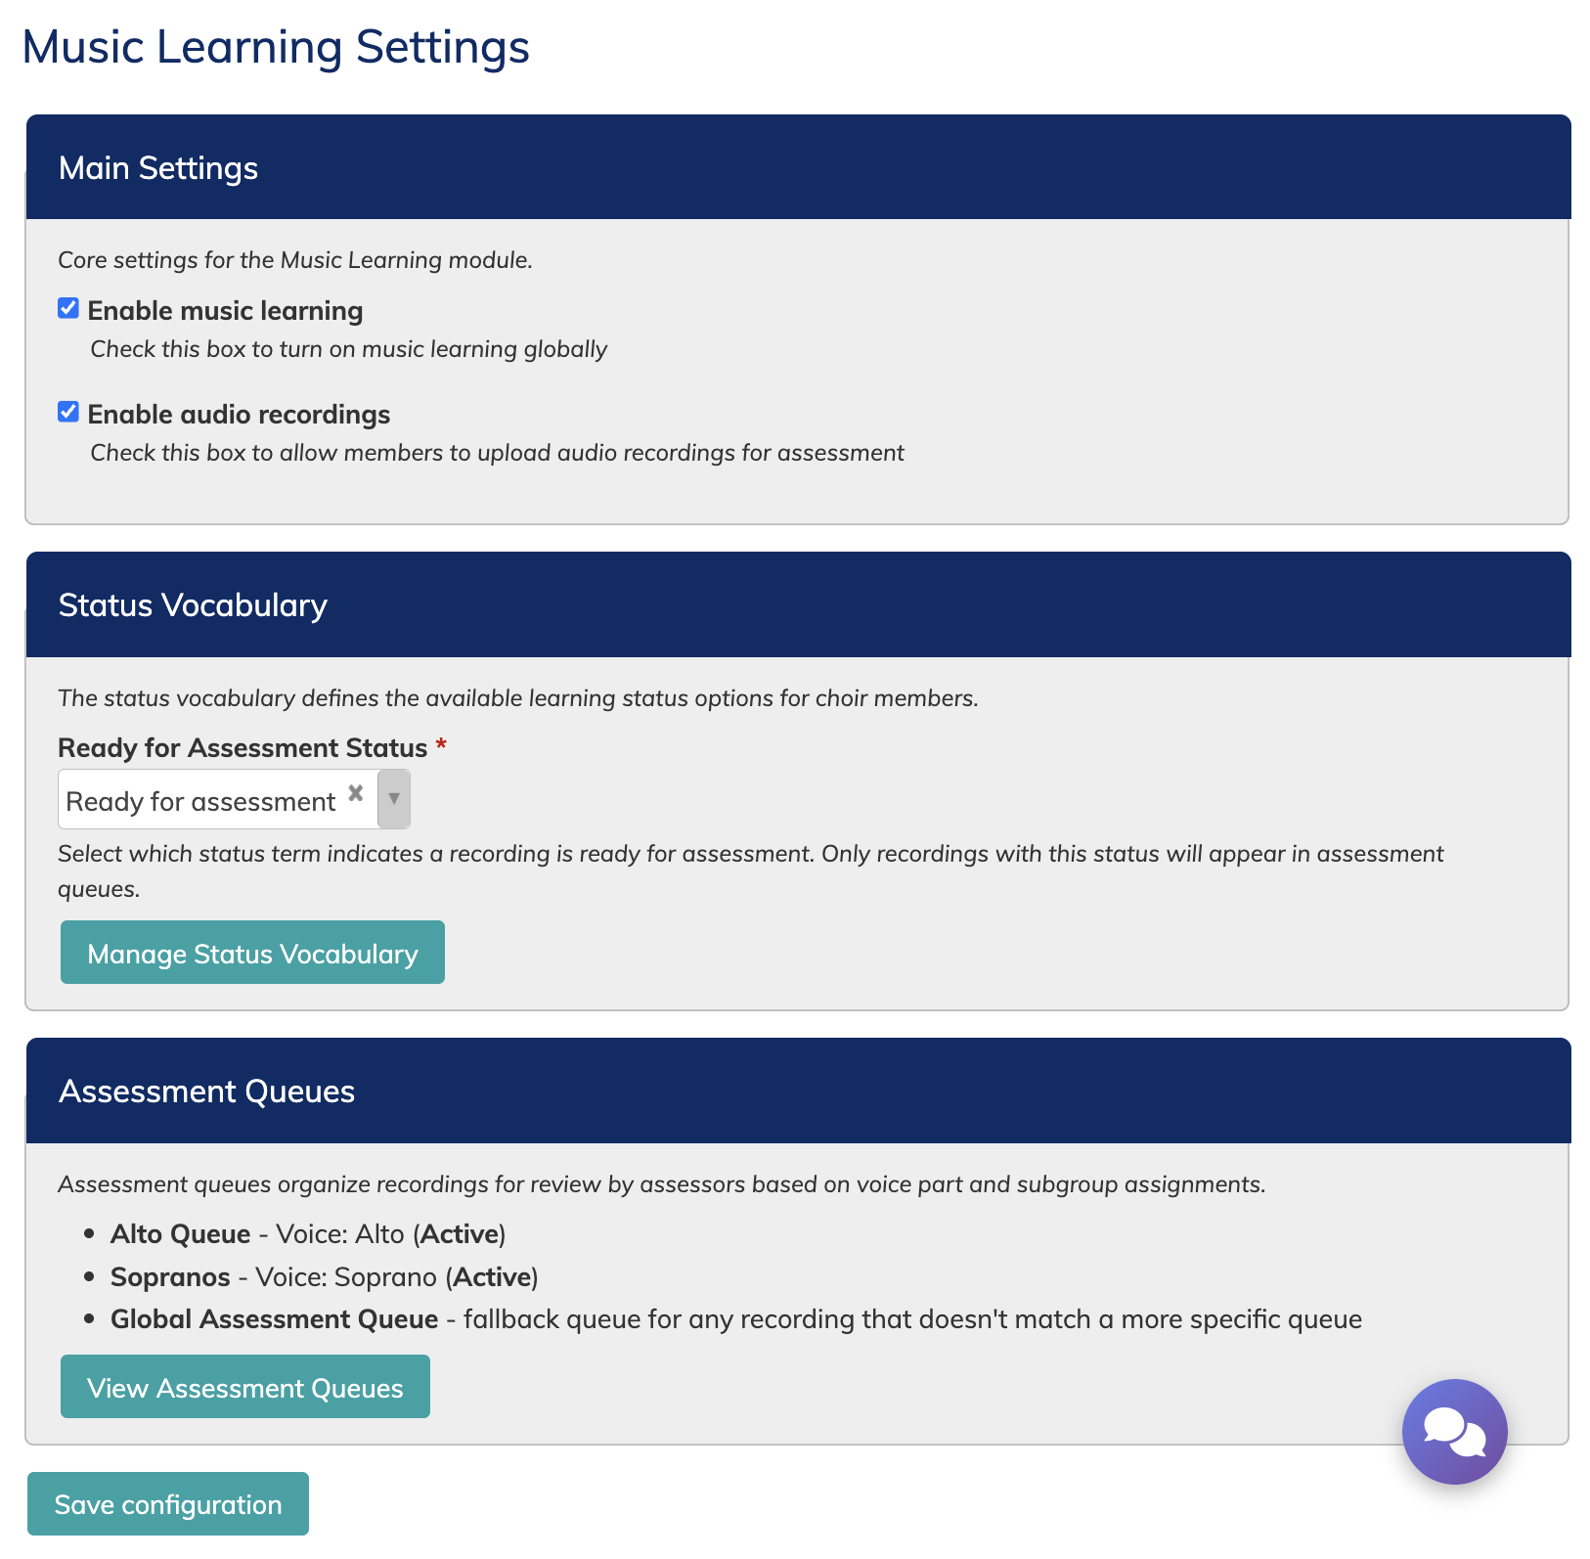Select the Alto Queue list entry
This screenshot has height=1559, width=1590.
coord(181,1234)
